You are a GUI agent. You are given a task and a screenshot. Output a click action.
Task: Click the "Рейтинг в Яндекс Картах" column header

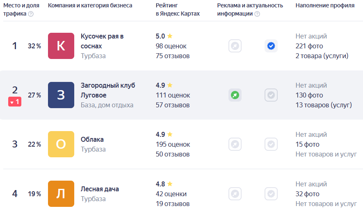[x=178, y=9]
